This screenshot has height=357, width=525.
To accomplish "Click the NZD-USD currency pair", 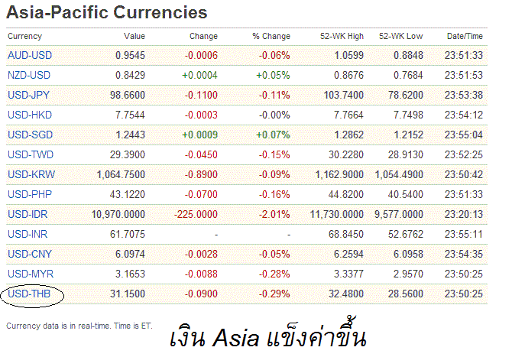I will point(29,76).
